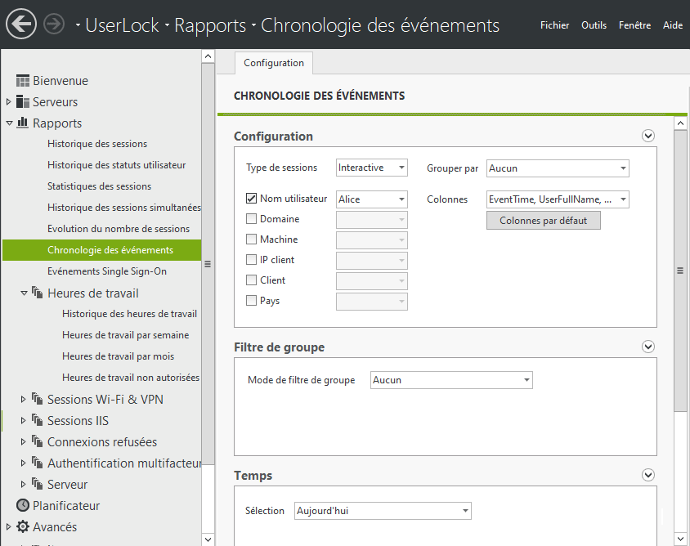Screen dimensions: 690x546
Task: Open Historique des sessions simultanées report
Action: 124,208
